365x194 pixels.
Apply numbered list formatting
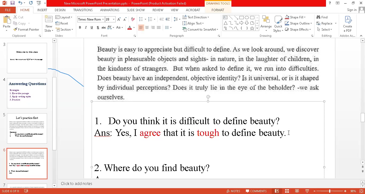pos(150,19)
